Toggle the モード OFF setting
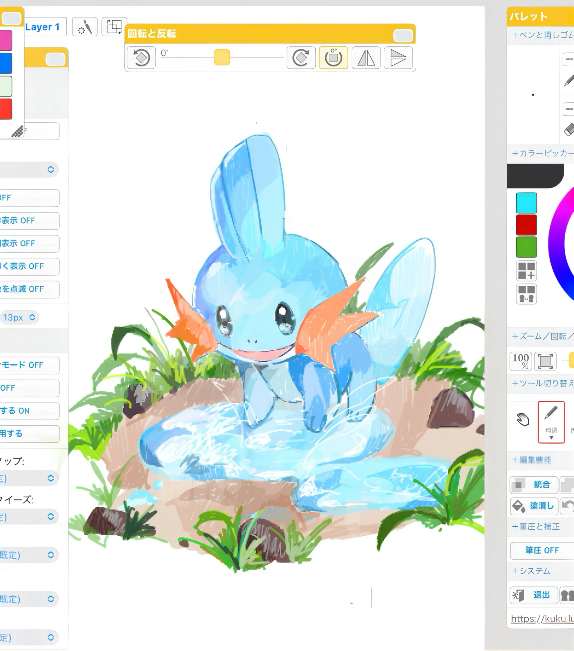 coord(29,365)
